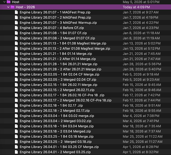Click file icon of 26.02.17 - 2 Merged 26.02.16 CF-Pre 18.zip

(16, 100)
